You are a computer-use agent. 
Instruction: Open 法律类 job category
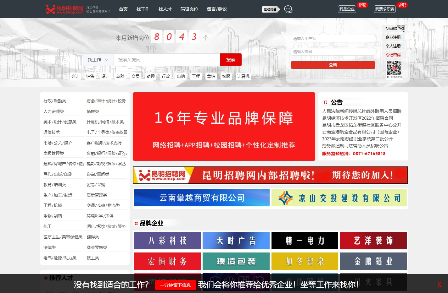click(x=49, y=247)
